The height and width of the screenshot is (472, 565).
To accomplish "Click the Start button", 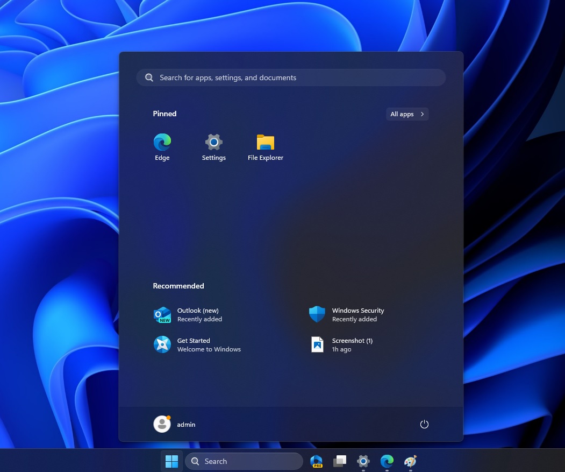I will [x=171, y=461].
